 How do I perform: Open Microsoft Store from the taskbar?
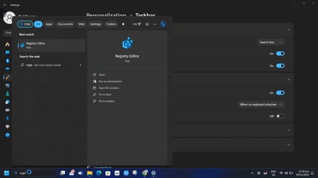pos(108,173)
